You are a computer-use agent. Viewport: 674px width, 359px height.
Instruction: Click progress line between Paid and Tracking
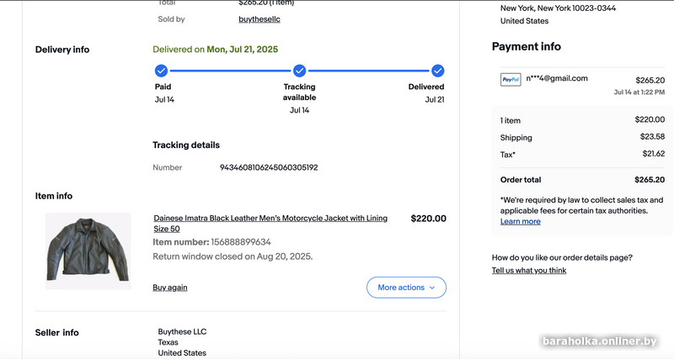coord(230,71)
